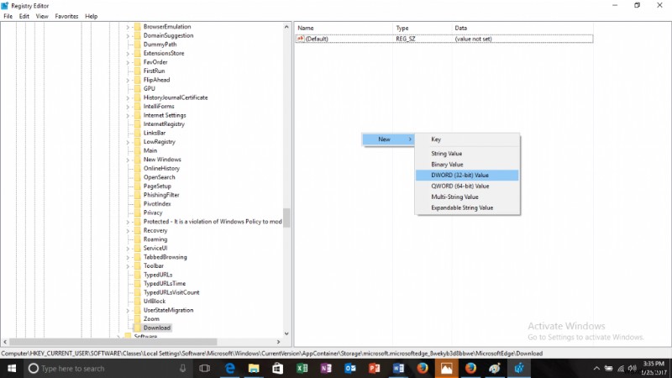Click the microphone icon in the search box

pos(183,368)
